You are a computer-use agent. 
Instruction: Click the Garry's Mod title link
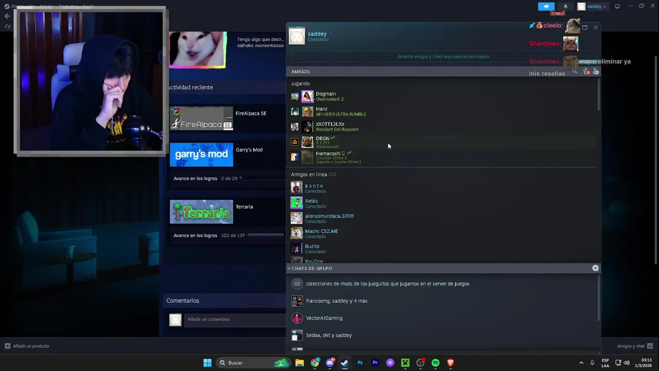click(249, 150)
